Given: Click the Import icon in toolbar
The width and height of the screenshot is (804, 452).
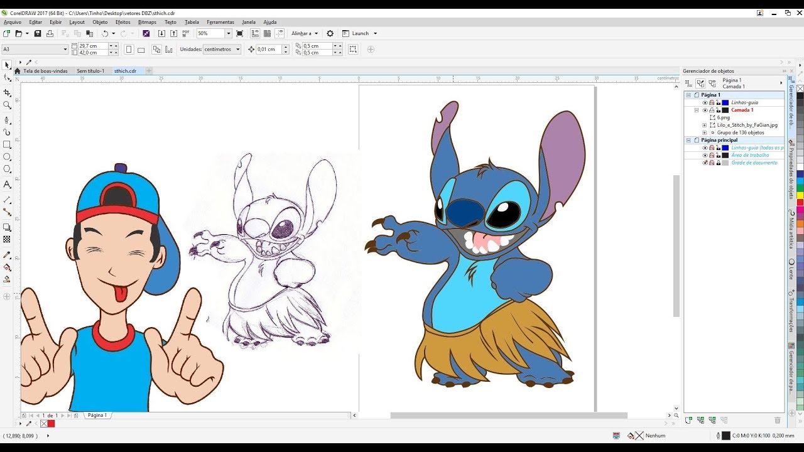Looking at the screenshot, I should tap(161, 33).
